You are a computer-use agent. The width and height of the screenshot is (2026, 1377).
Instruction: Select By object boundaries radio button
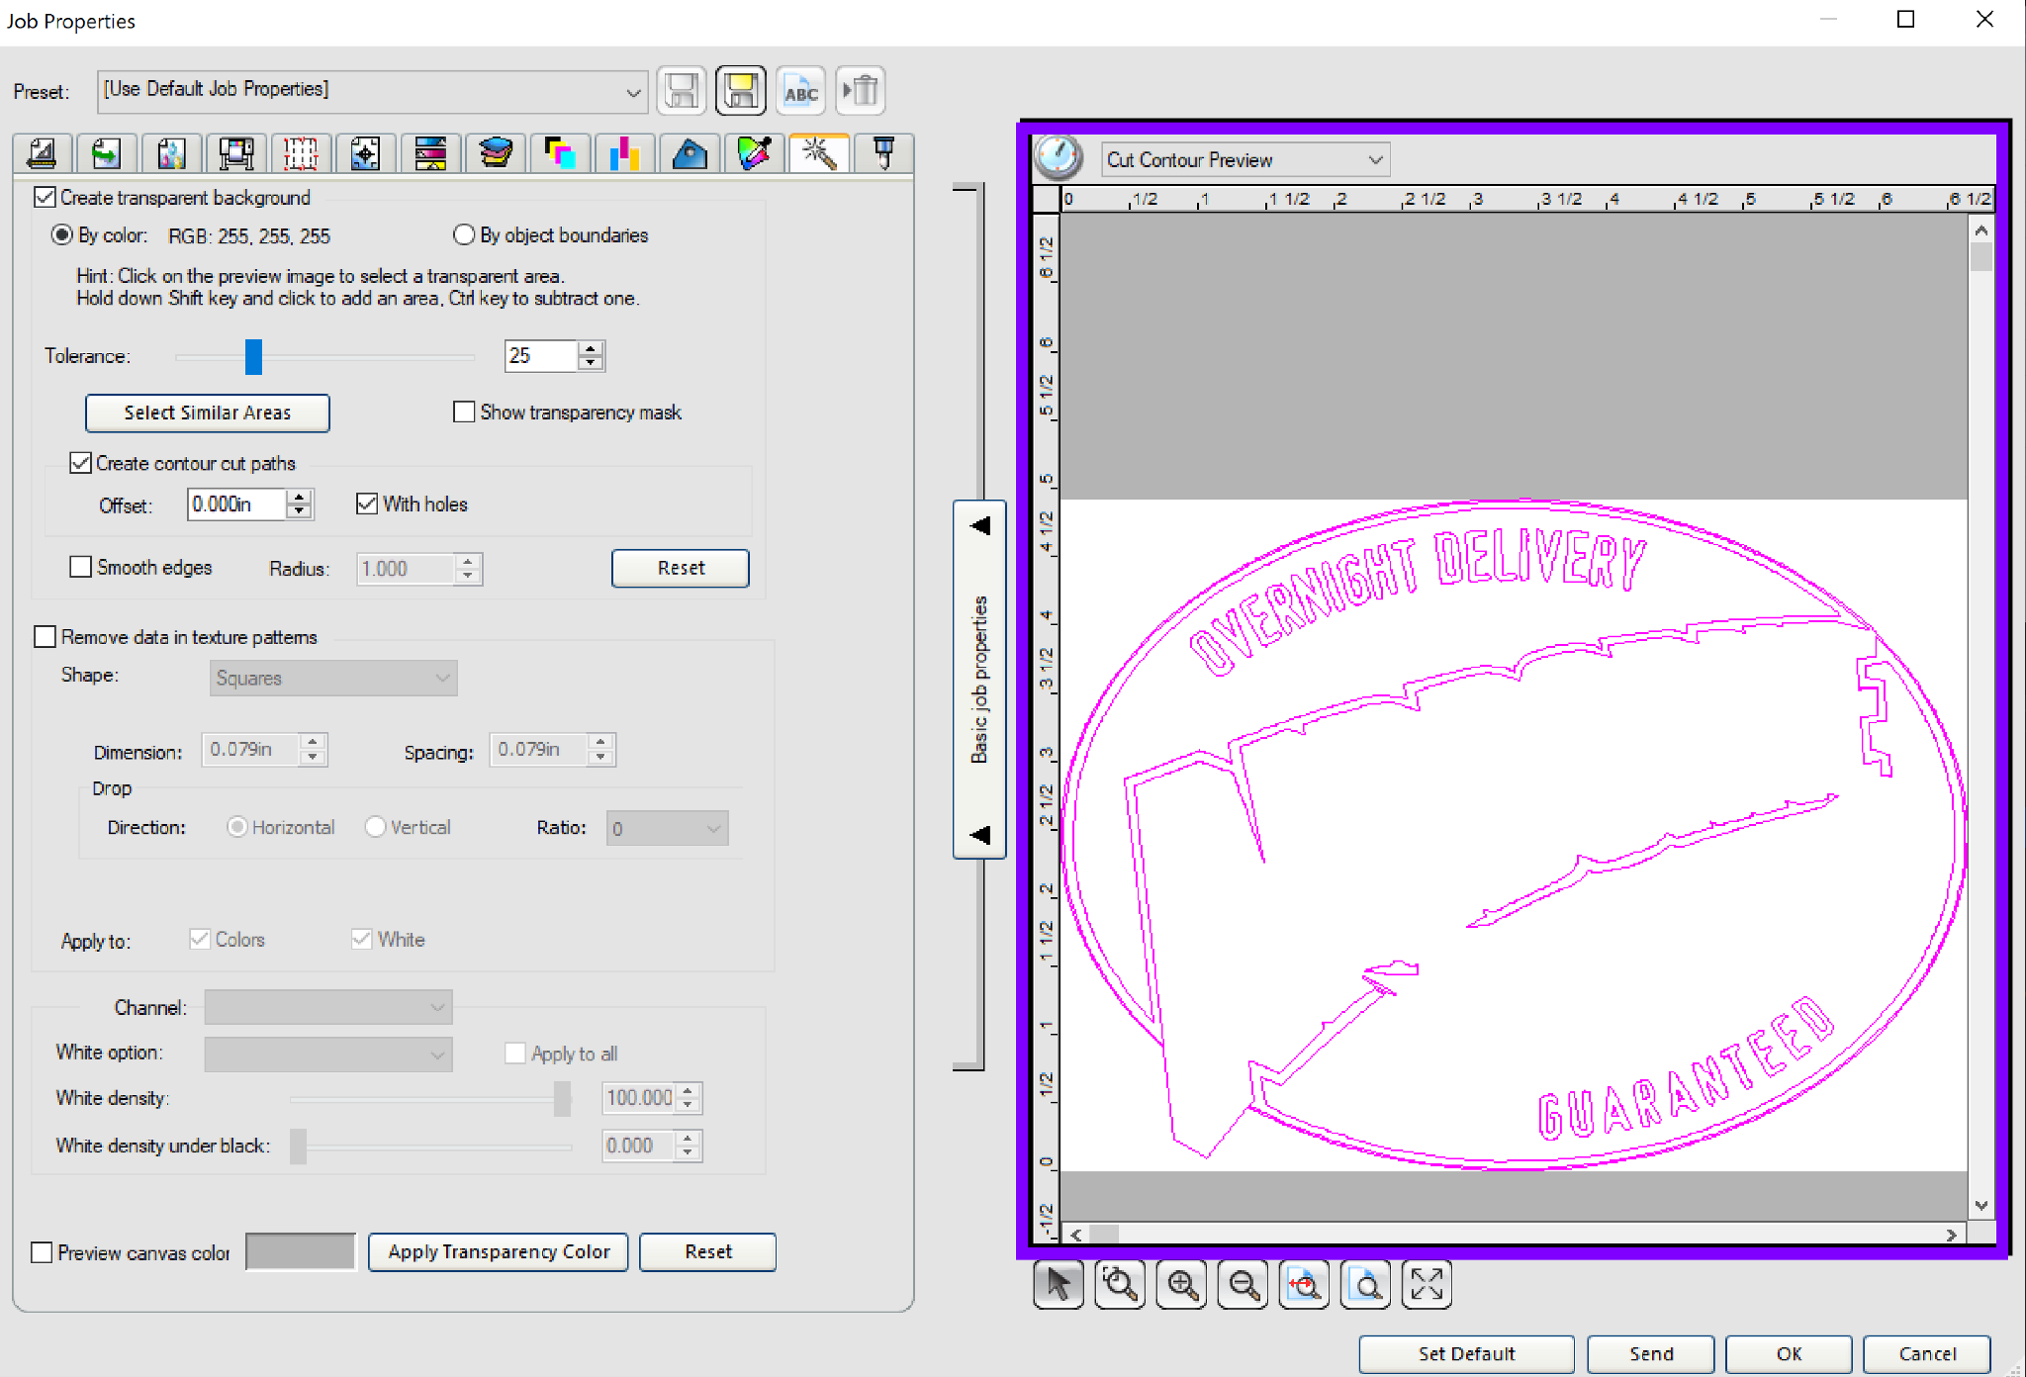coord(464,234)
